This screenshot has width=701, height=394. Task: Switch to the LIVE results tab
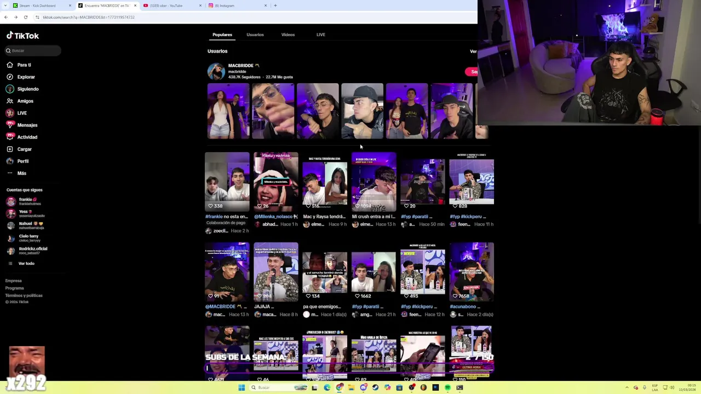click(x=321, y=34)
